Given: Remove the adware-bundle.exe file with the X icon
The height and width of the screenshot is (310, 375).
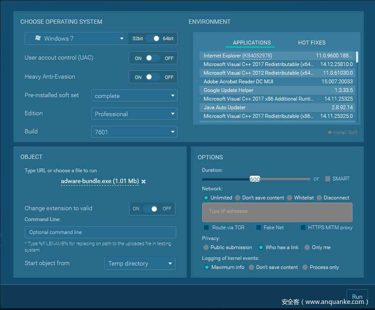Looking at the screenshot, I should coord(143,182).
